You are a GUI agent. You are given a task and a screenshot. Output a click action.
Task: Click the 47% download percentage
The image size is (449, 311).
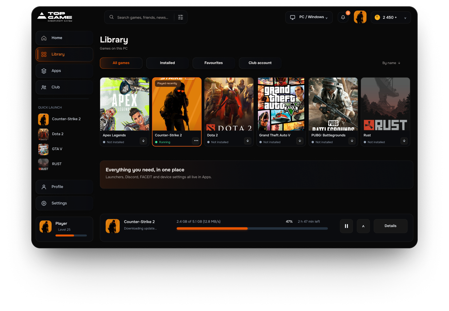coord(289,222)
